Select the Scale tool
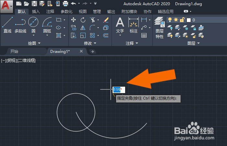227x146 pixels. tap(83, 35)
